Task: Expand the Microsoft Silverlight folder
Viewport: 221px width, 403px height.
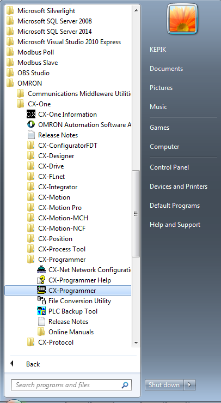Action: [x=41, y=10]
